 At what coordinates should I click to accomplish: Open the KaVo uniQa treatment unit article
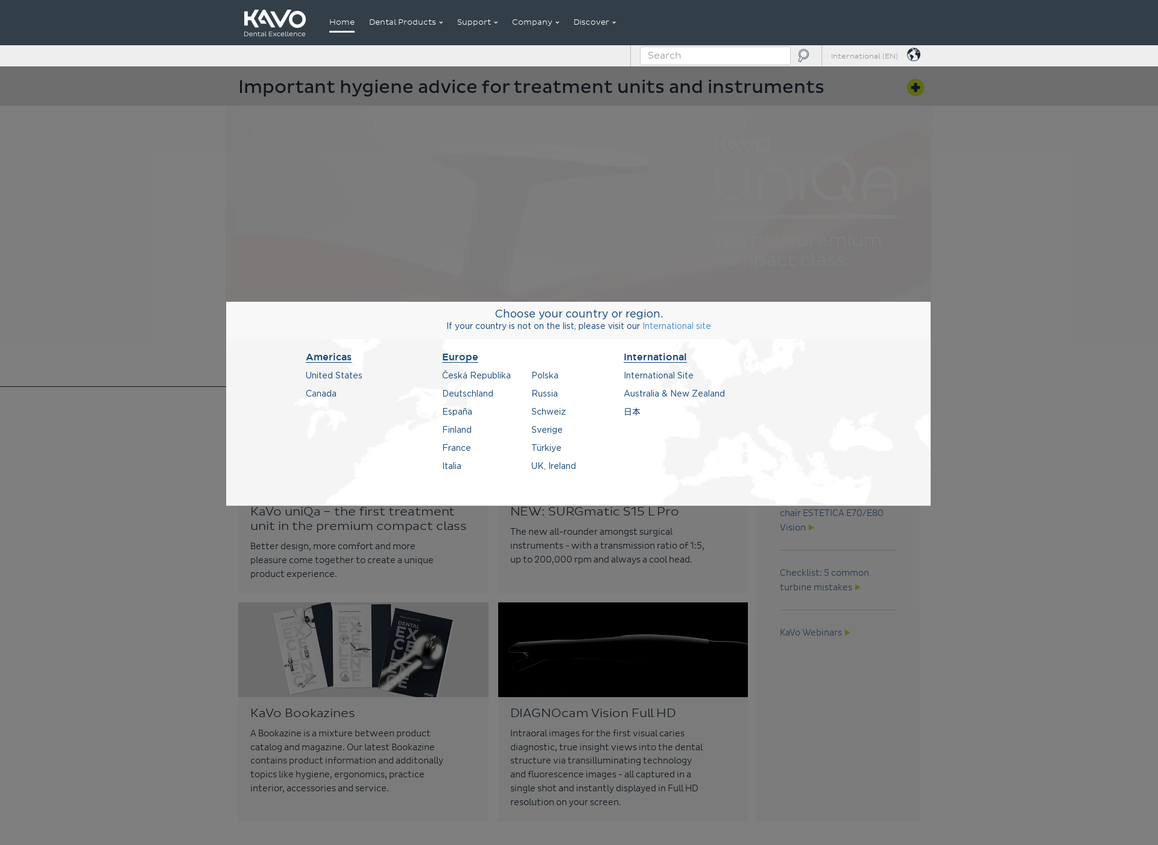(358, 518)
